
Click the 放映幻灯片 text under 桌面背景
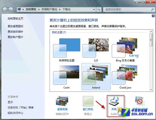click(x=62, y=114)
